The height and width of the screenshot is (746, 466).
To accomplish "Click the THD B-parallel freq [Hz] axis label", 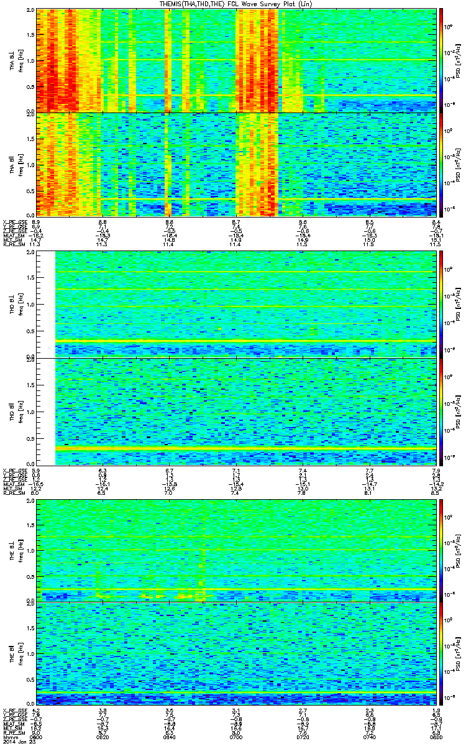I will tap(20, 411).
